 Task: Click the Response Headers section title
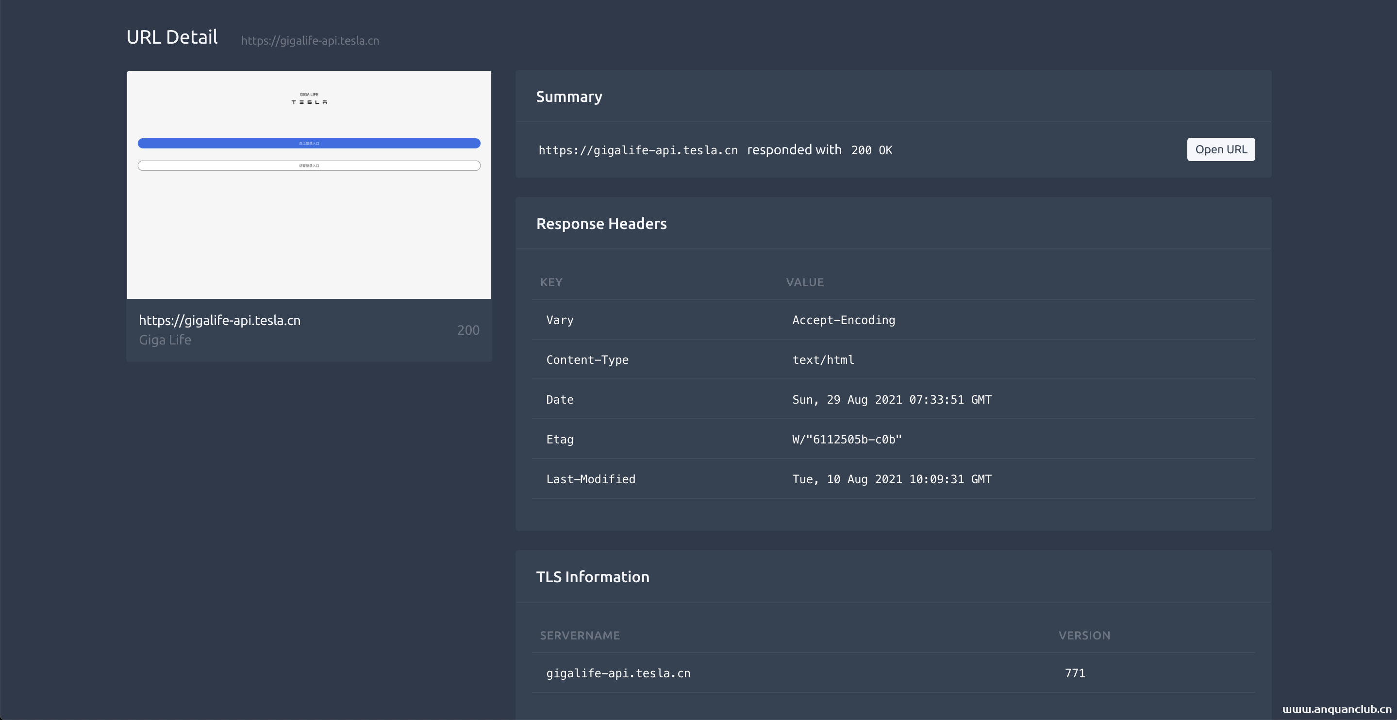pos(601,224)
